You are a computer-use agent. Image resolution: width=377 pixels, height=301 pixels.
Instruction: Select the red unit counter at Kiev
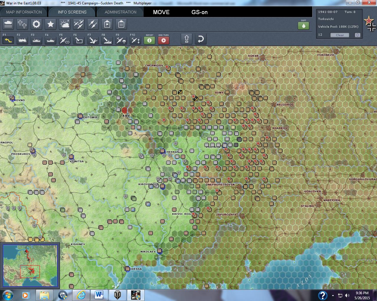(124, 110)
